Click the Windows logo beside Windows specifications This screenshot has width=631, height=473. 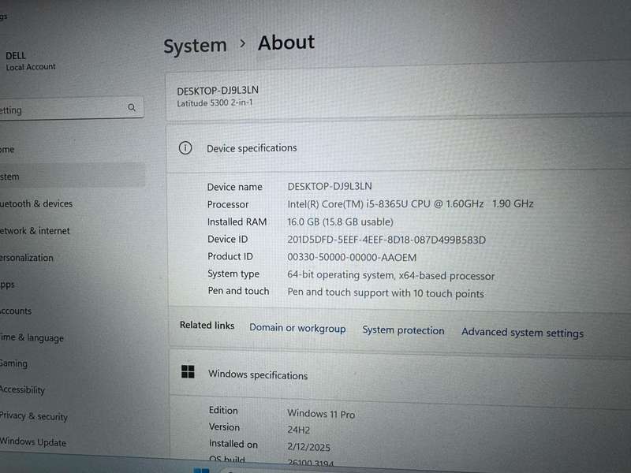(x=188, y=371)
